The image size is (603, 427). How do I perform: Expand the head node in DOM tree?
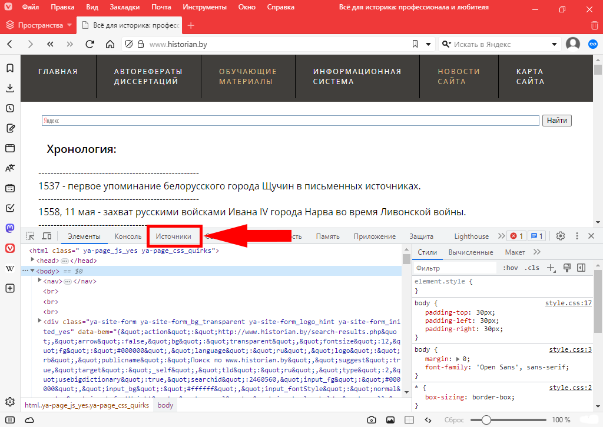(33, 261)
